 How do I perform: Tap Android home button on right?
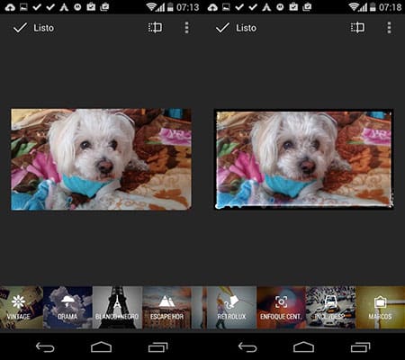(303, 347)
